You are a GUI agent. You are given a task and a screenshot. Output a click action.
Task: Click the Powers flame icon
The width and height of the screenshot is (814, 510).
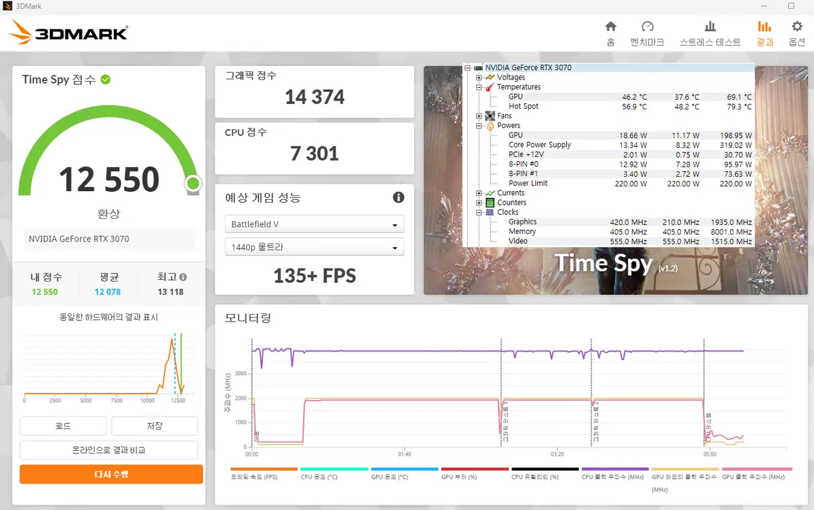[x=490, y=125]
